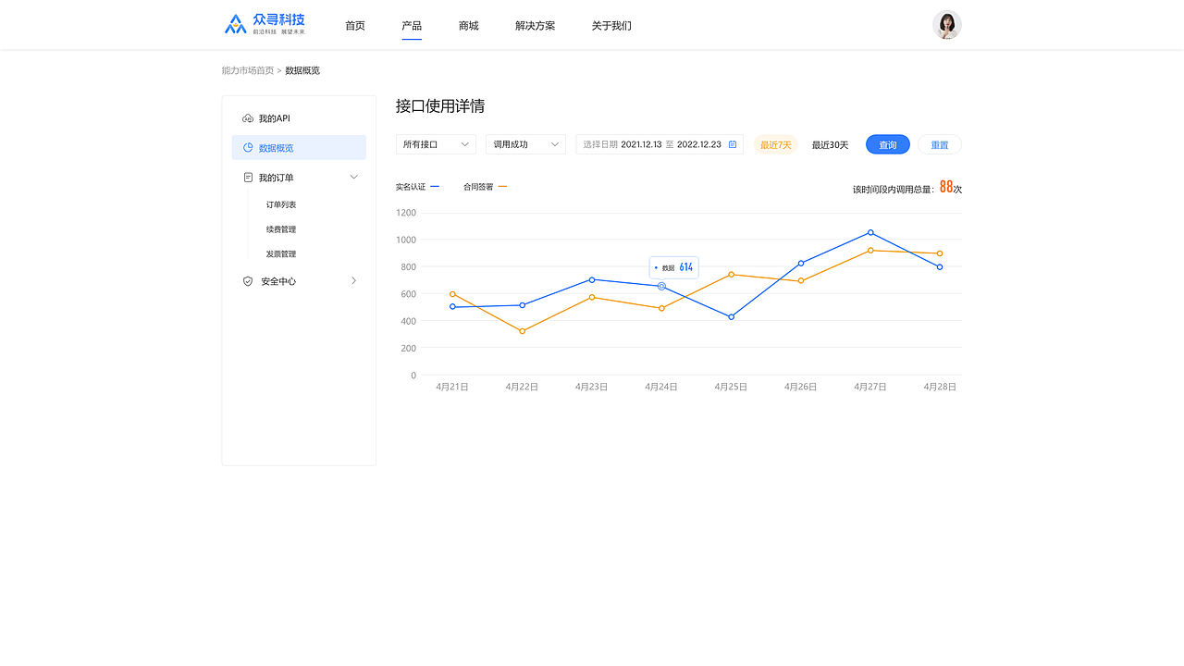1184x666 pixels.
Task: Collapse the 我的订单 menu section
Action: click(353, 177)
